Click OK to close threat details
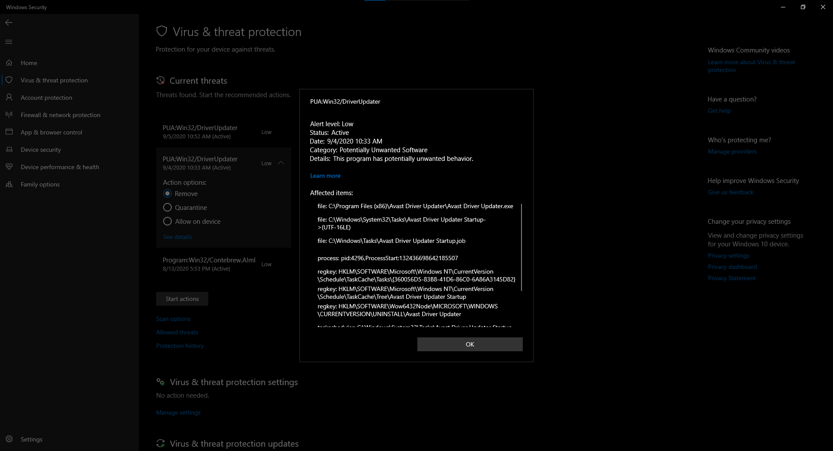This screenshot has height=451, width=833. (470, 344)
